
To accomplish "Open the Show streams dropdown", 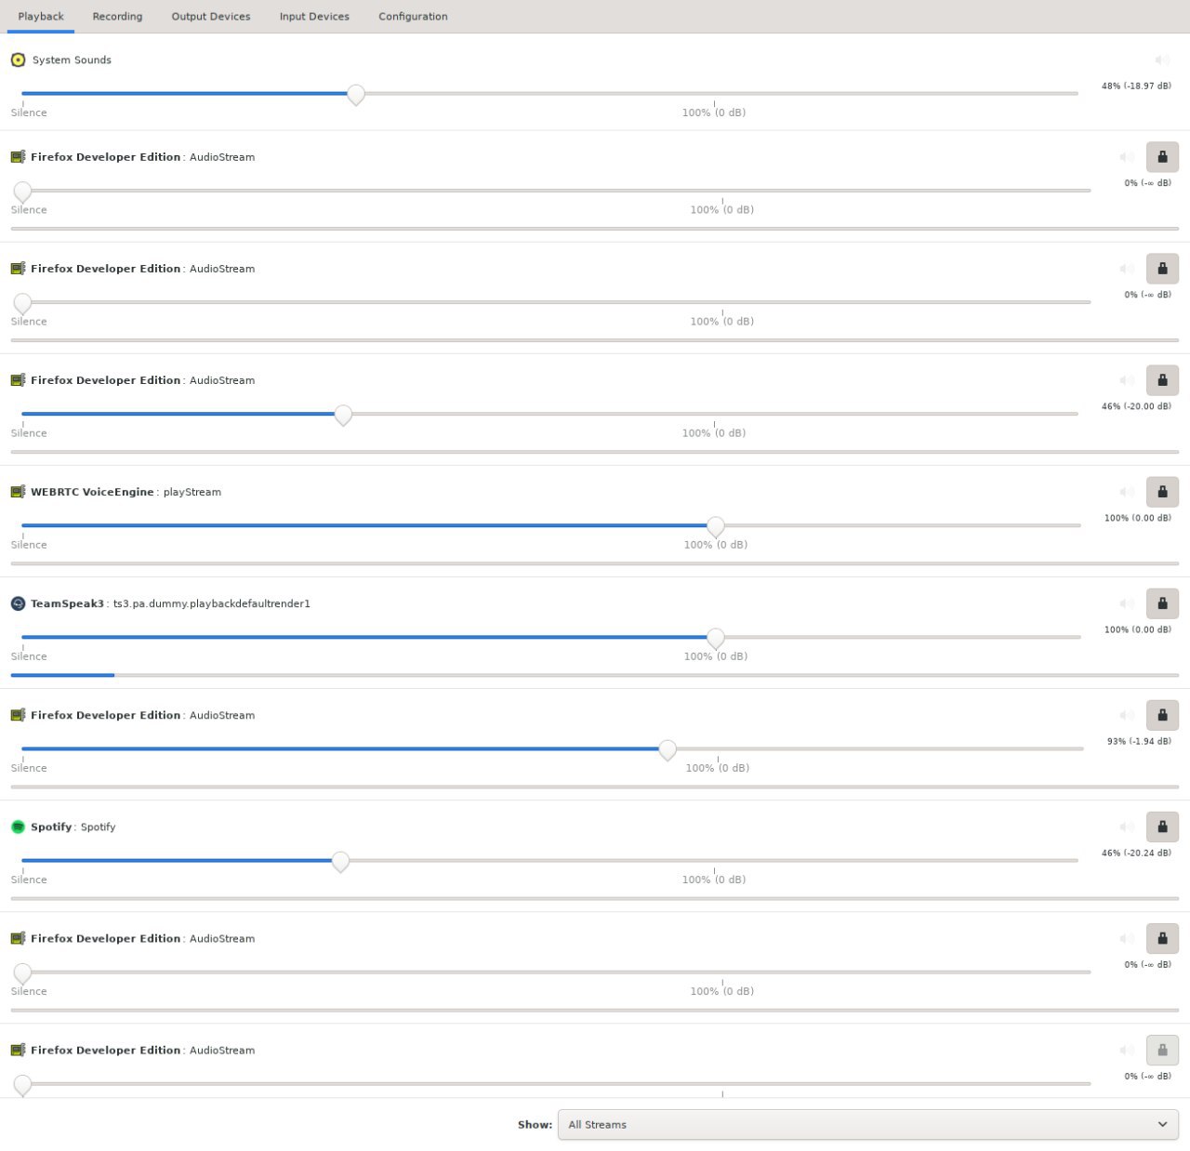I will pyautogui.click(x=867, y=1124).
